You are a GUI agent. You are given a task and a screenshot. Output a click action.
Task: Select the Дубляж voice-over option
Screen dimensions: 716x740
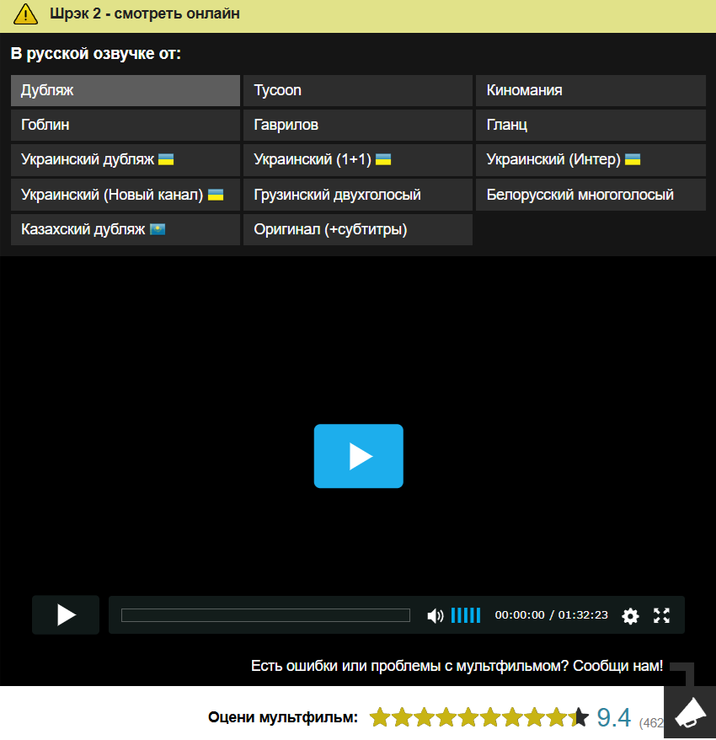tap(126, 91)
